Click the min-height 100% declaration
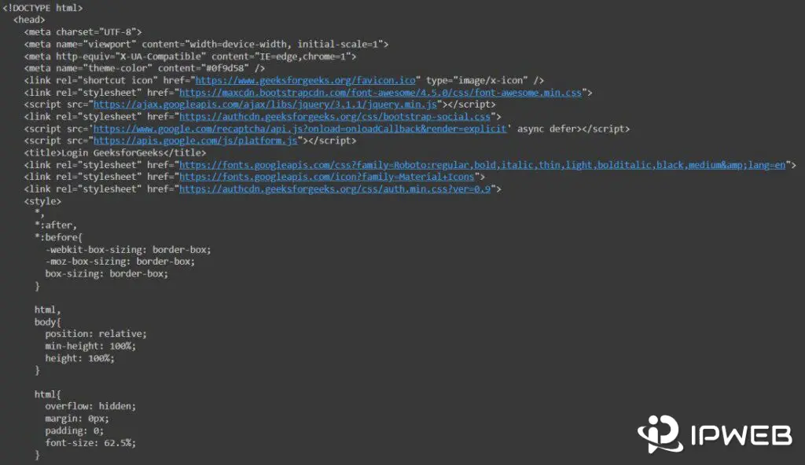Image resolution: width=805 pixels, height=465 pixels. (x=90, y=345)
